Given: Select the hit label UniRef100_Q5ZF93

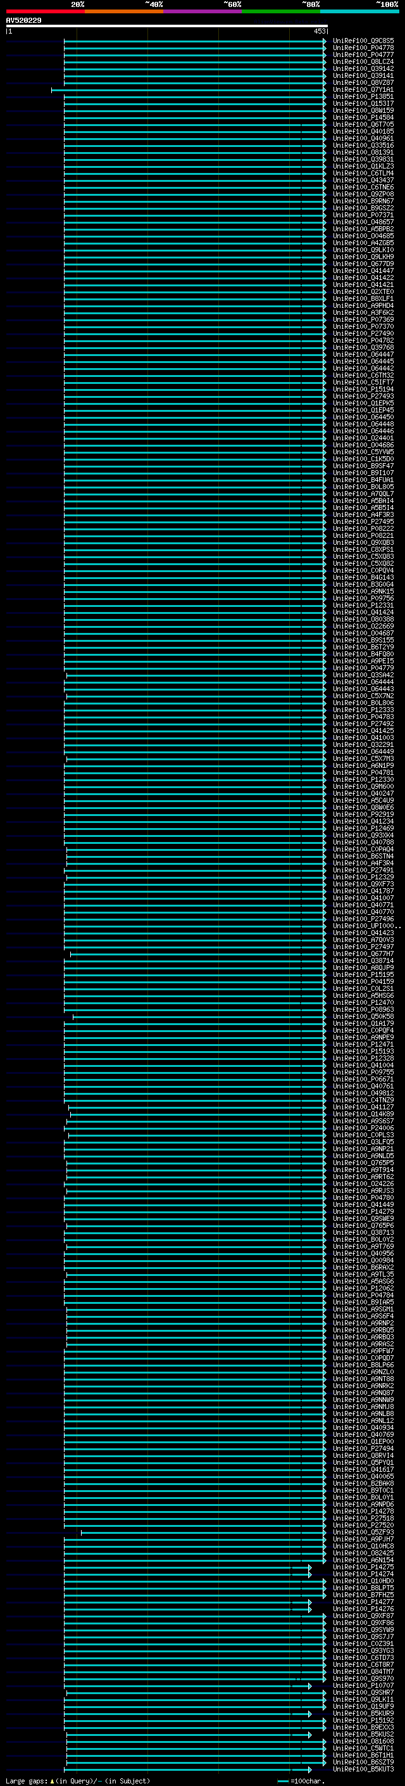Looking at the screenshot, I should (x=363, y=1532).
